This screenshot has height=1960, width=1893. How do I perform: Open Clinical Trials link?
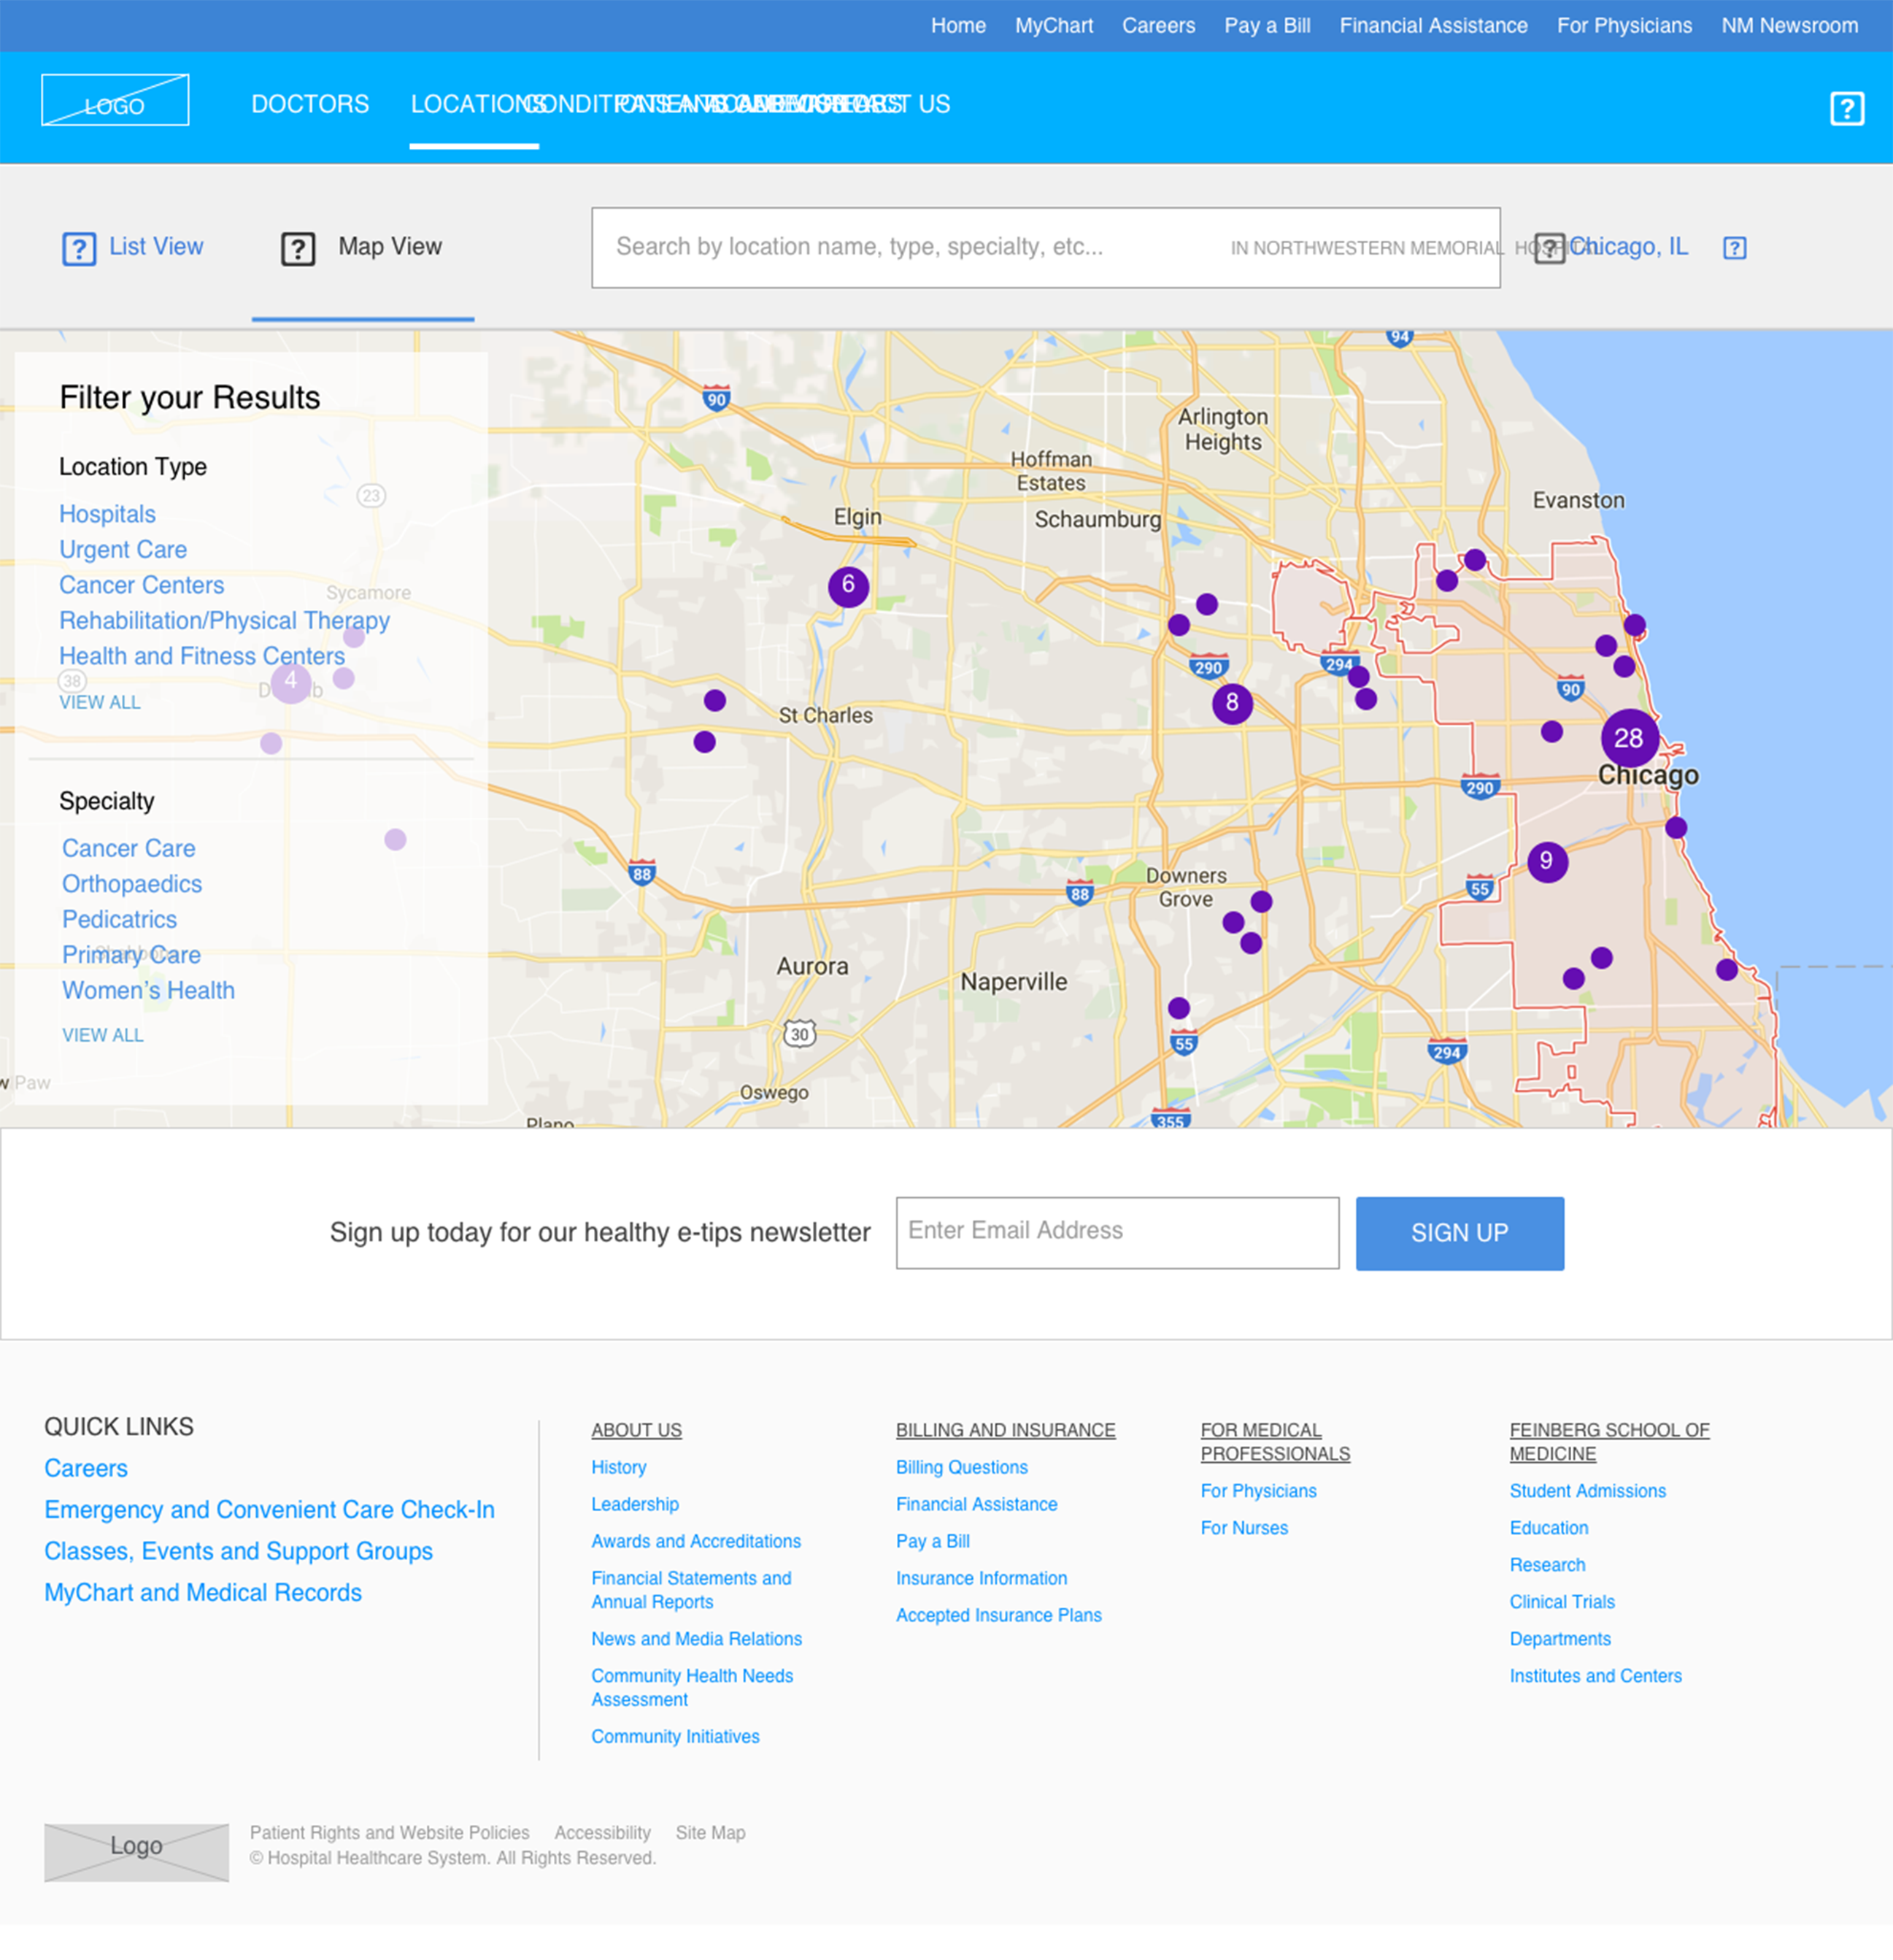point(1562,1602)
